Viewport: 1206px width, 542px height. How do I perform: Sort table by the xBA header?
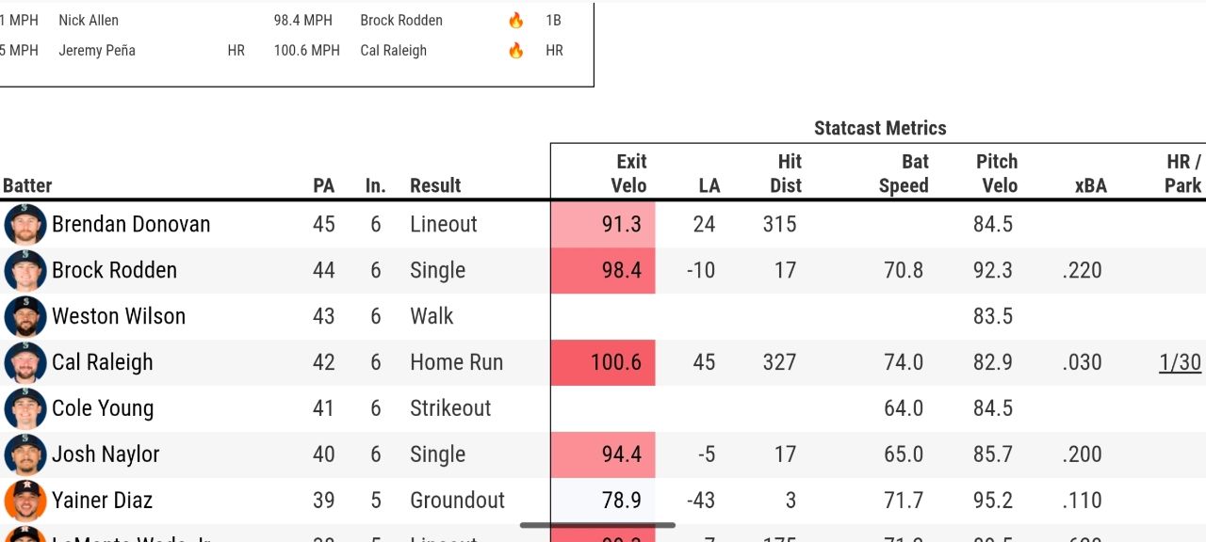(1090, 185)
